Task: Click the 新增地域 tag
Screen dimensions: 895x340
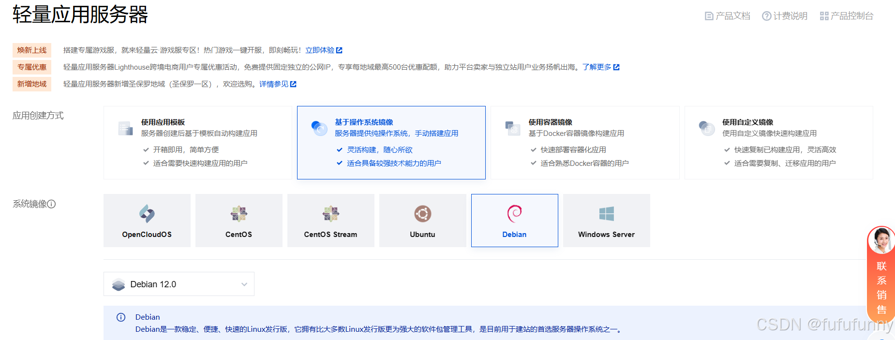Action: (32, 84)
